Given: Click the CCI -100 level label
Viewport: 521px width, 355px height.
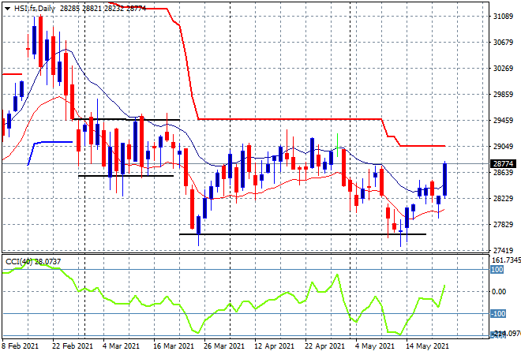Looking at the screenshot, I should [x=498, y=313].
